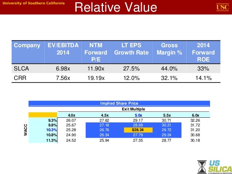Select the 'University of Southern California' header text
The image size is (232, 174).
tap(33, 3)
